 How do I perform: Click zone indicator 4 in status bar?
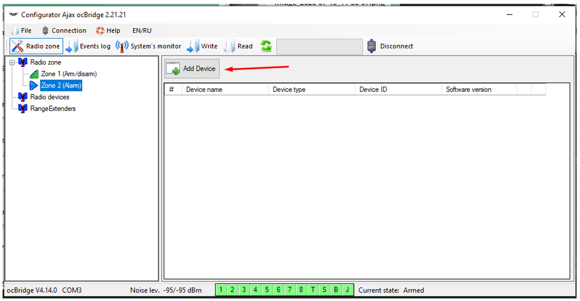255,290
